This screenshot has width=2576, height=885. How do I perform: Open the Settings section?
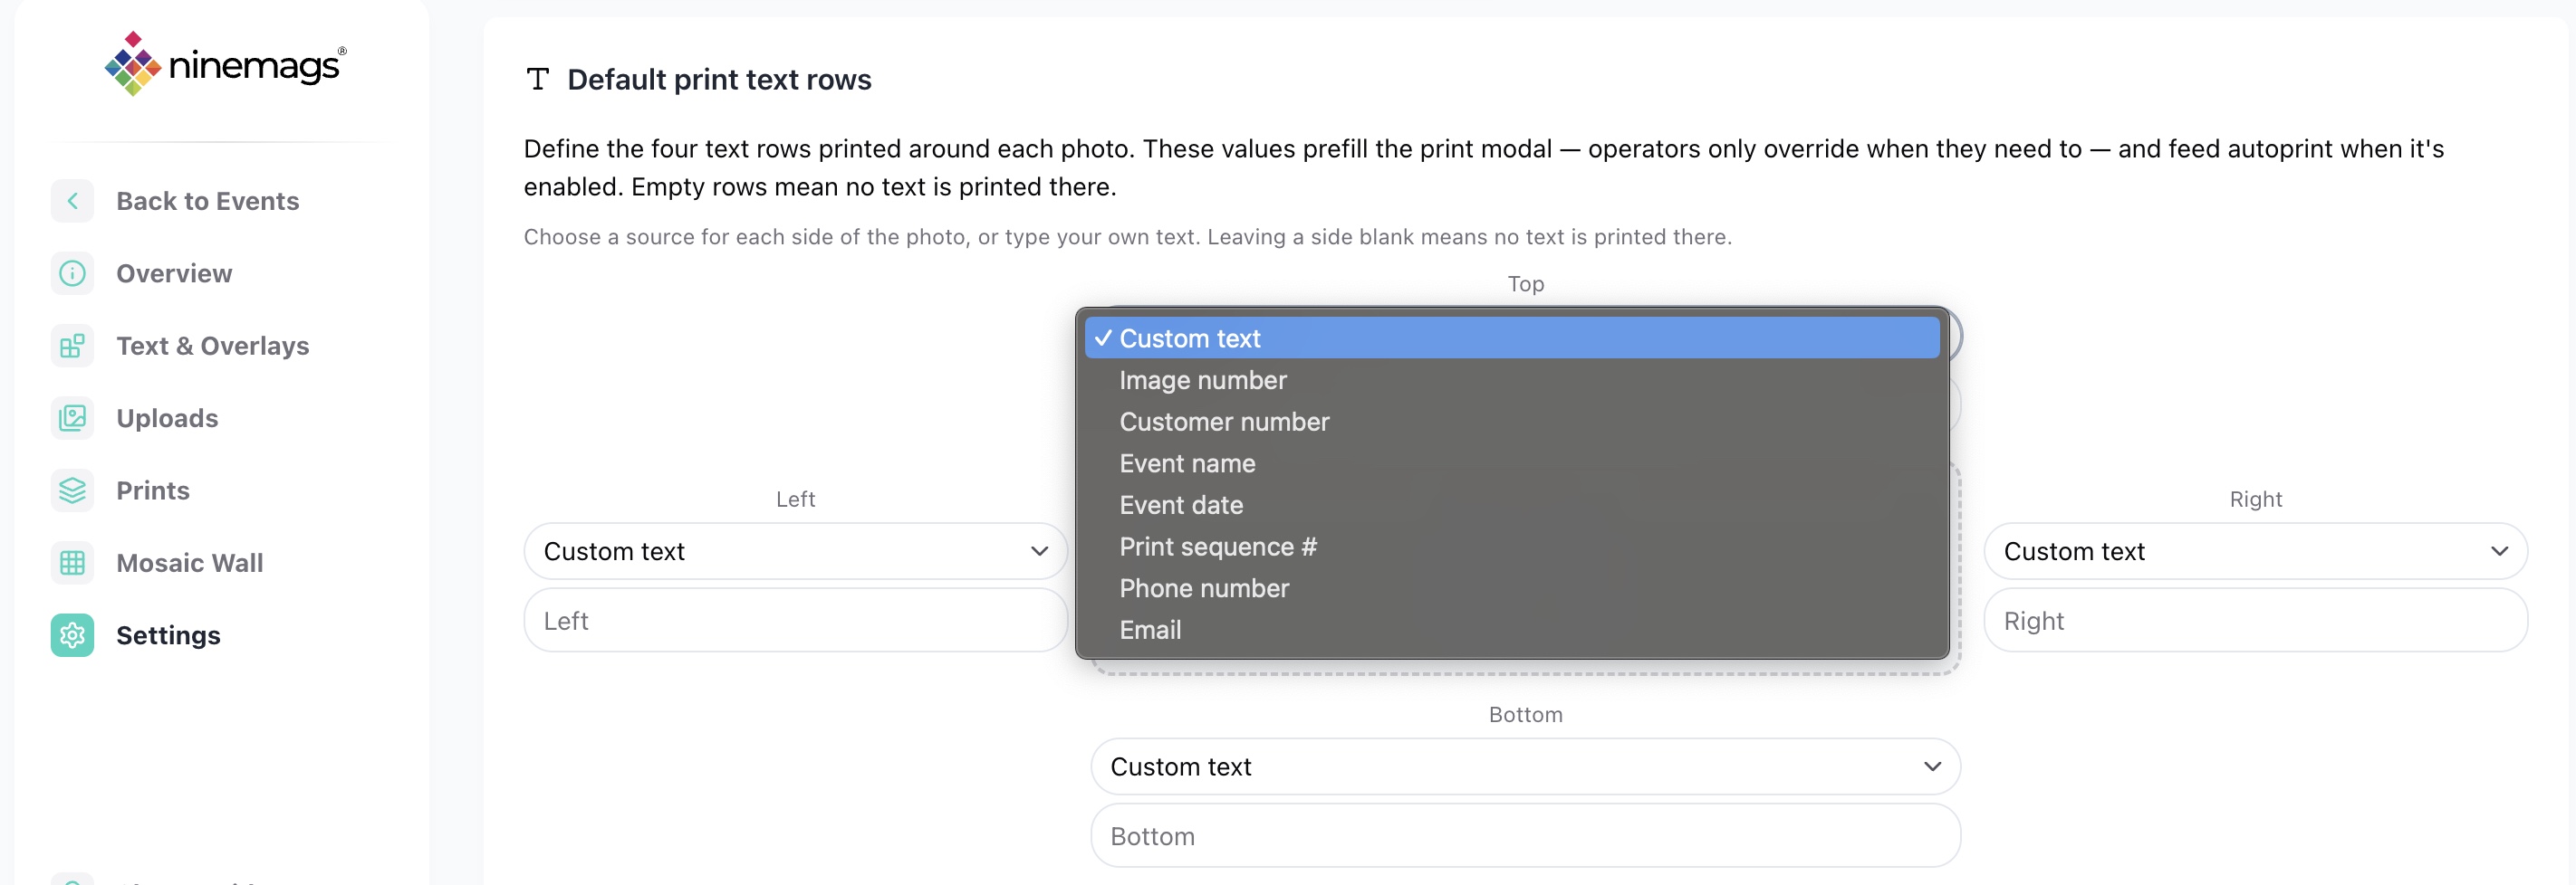coord(168,635)
